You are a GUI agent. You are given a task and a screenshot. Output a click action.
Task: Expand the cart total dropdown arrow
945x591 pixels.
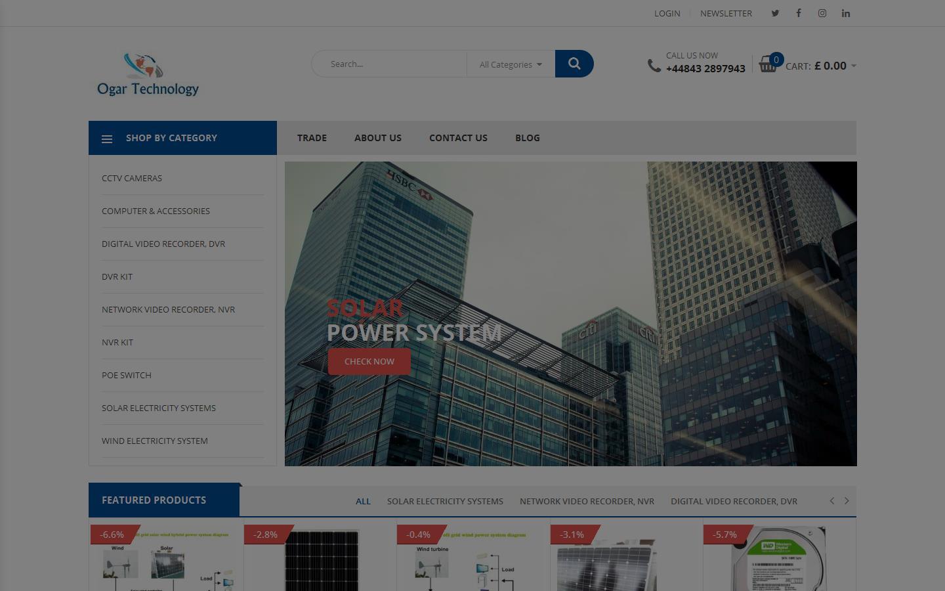853,66
